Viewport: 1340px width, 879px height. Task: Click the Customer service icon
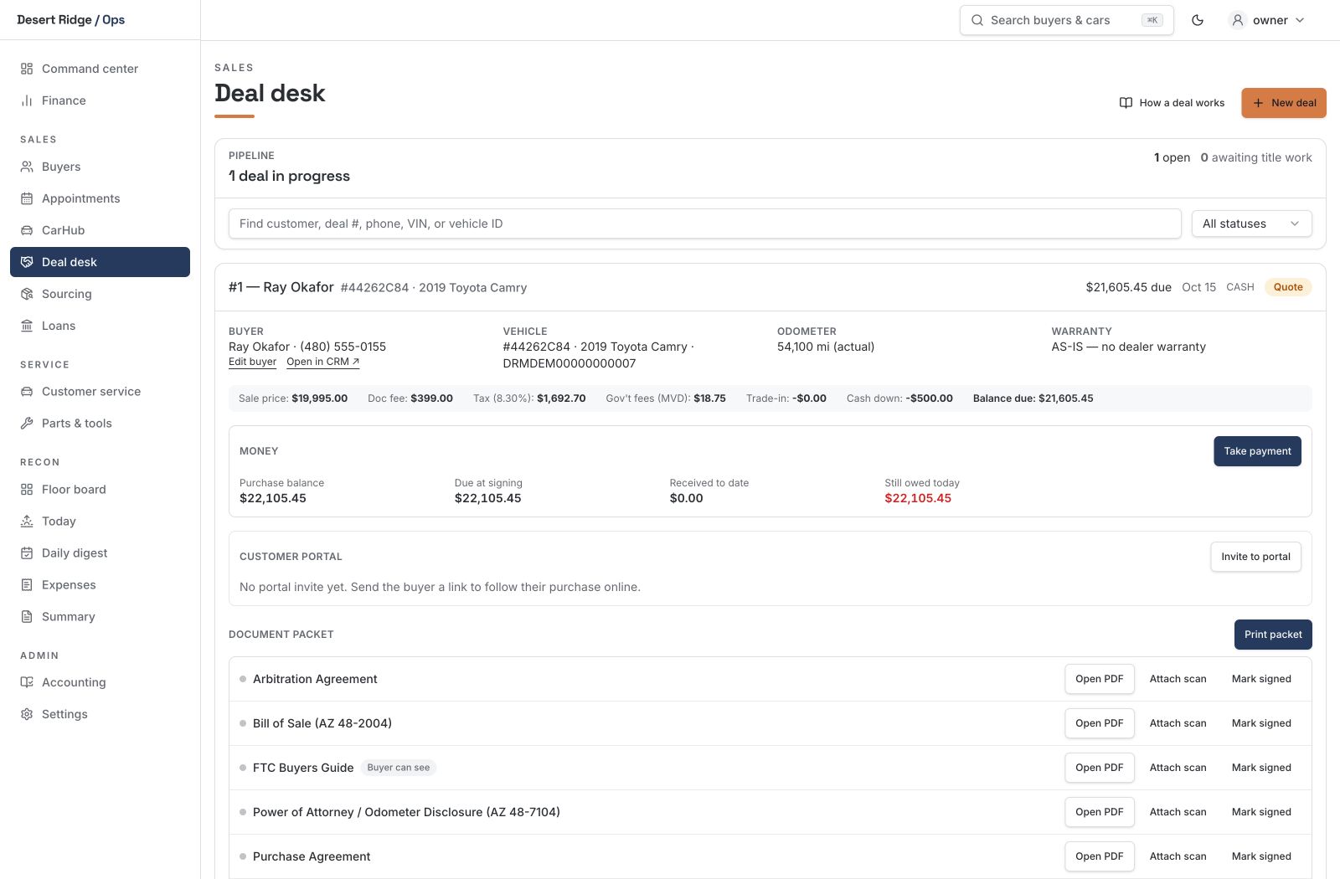click(x=27, y=392)
